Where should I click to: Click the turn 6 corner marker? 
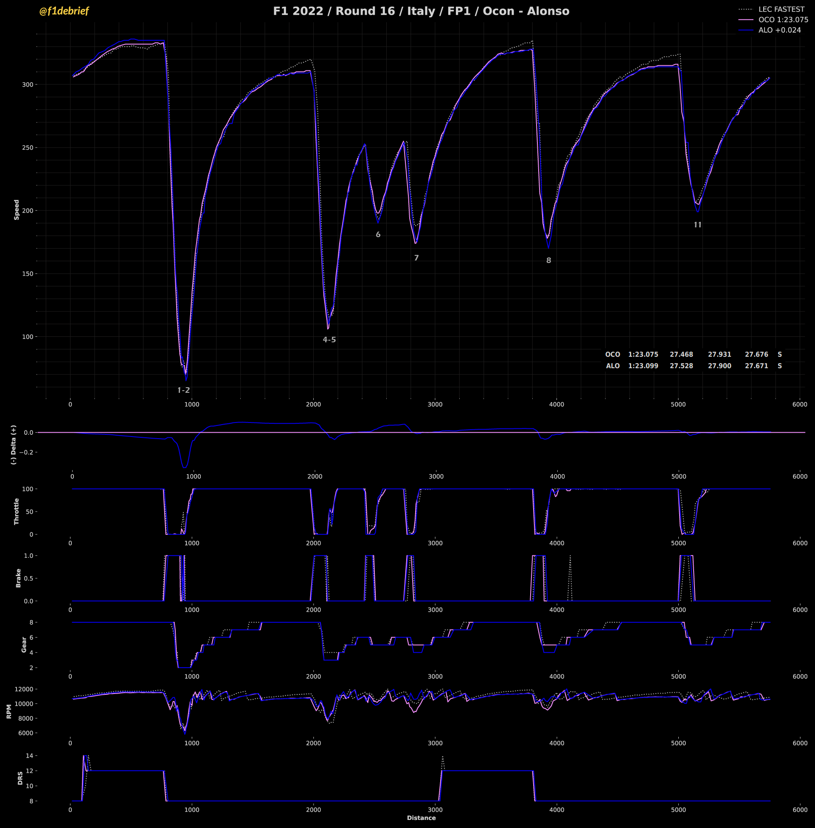[x=378, y=235]
